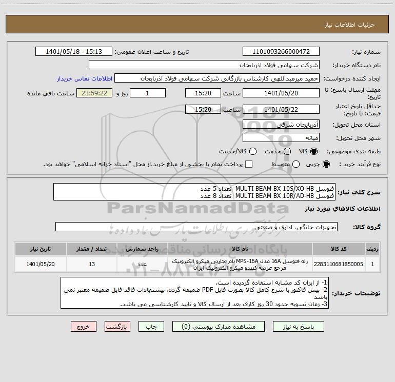This screenshot has height=382, width=395.
Task: Click the need date cell 1401/05/20
Action: tap(41, 264)
